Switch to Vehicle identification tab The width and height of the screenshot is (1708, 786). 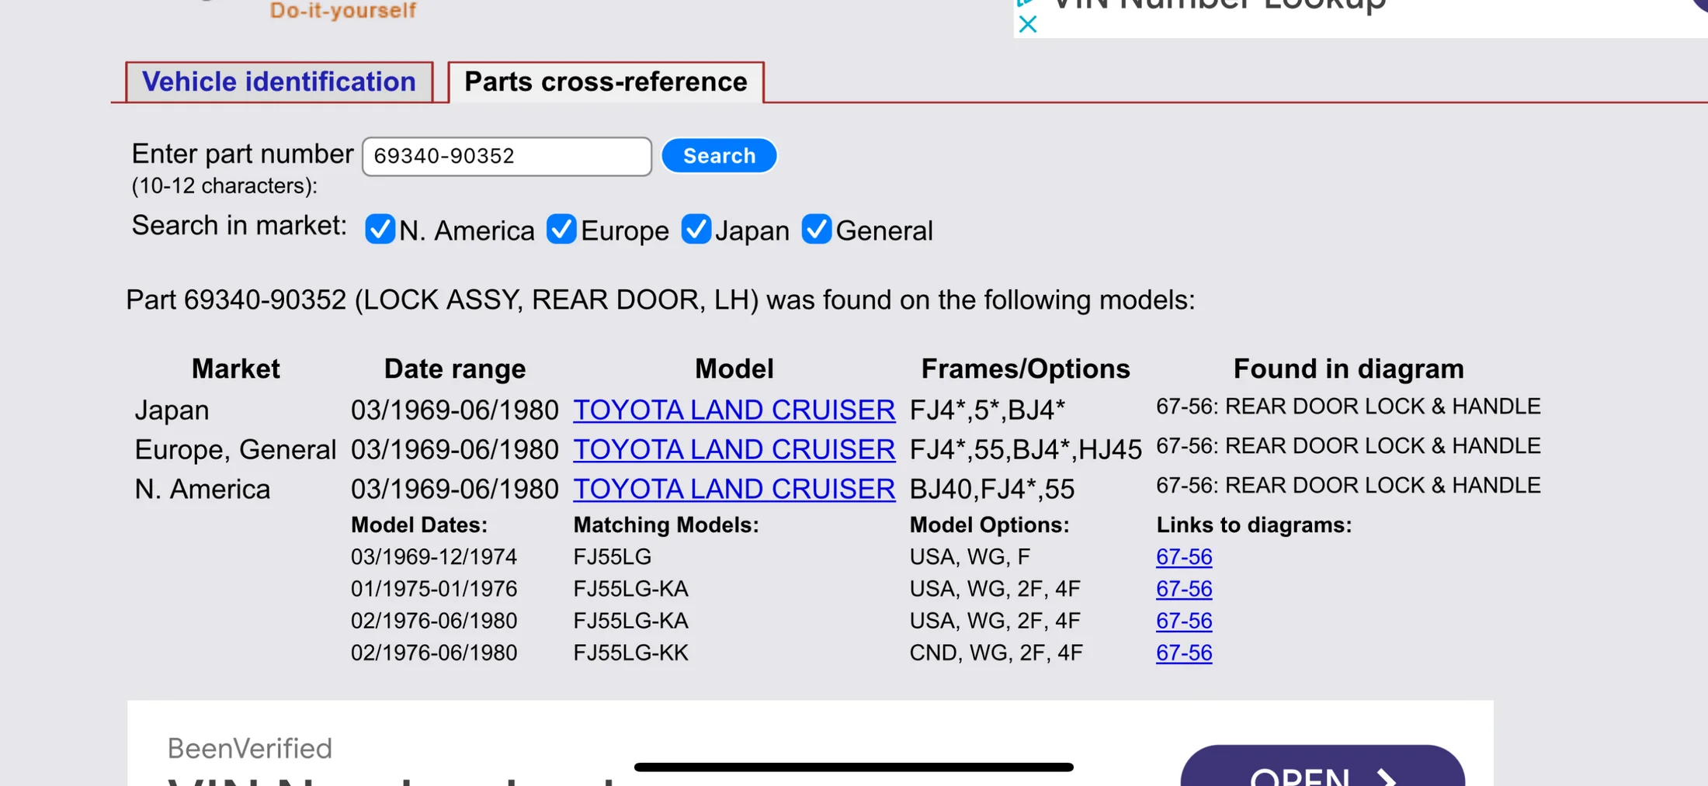[x=279, y=81]
